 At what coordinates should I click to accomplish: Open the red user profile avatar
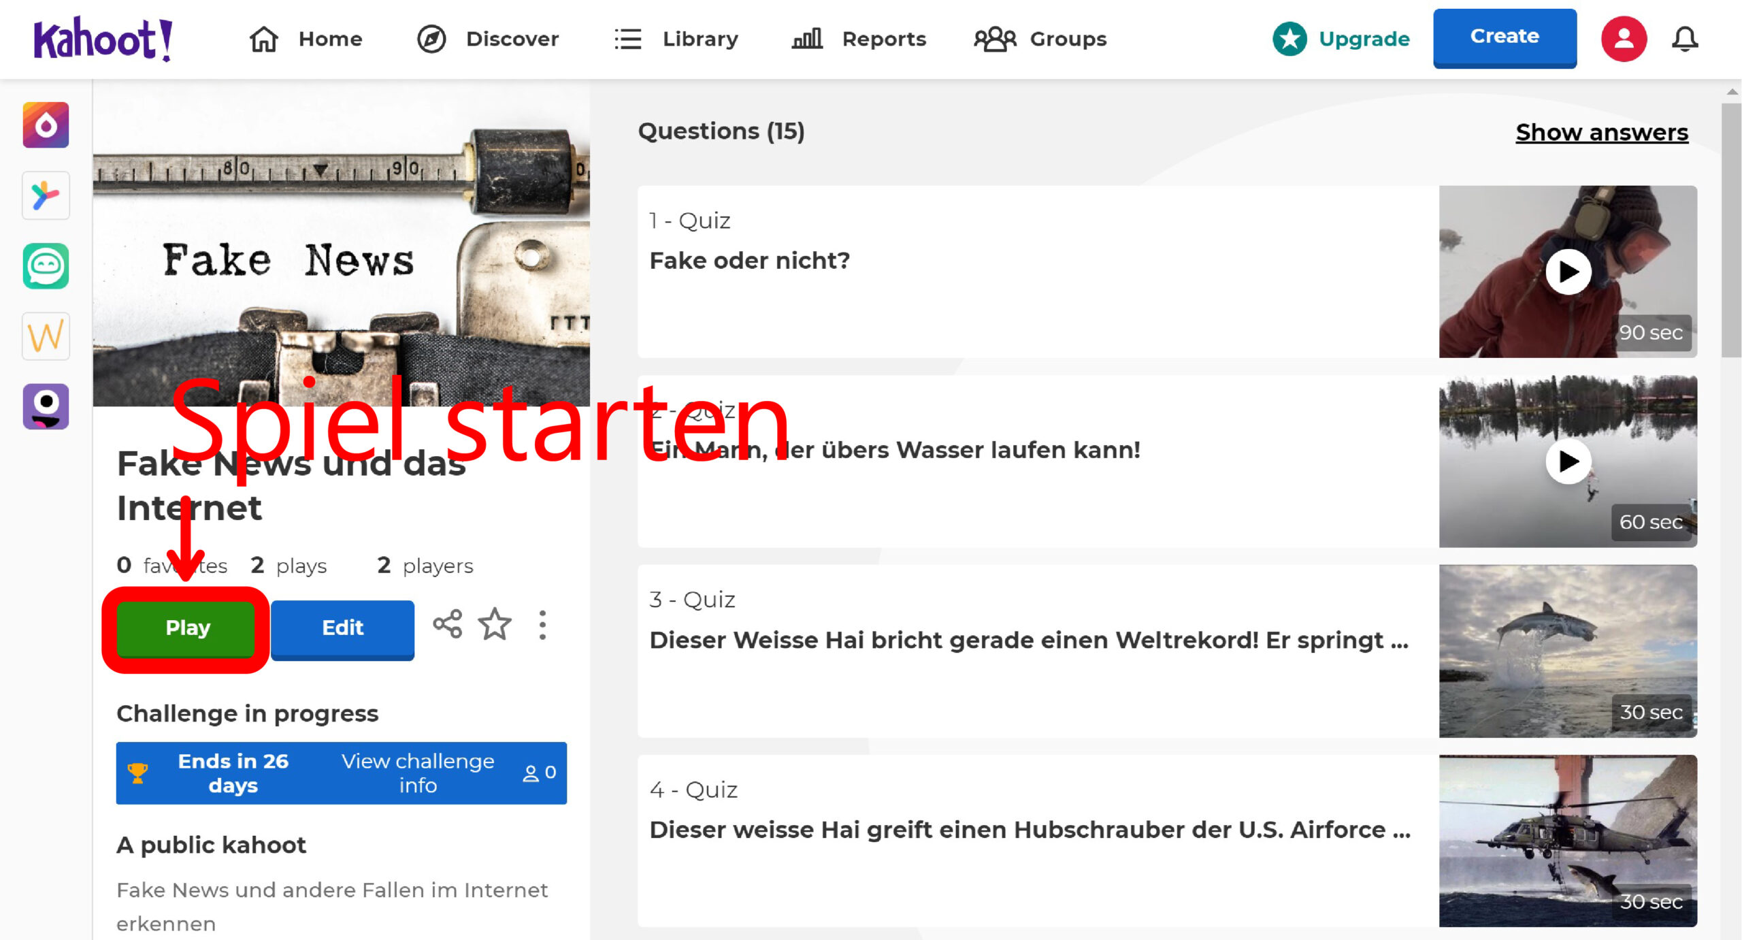pos(1624,39)
